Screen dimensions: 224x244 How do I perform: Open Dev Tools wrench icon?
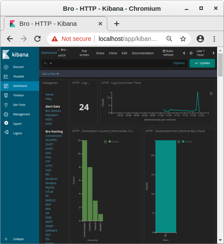click(x=6, y=105)
